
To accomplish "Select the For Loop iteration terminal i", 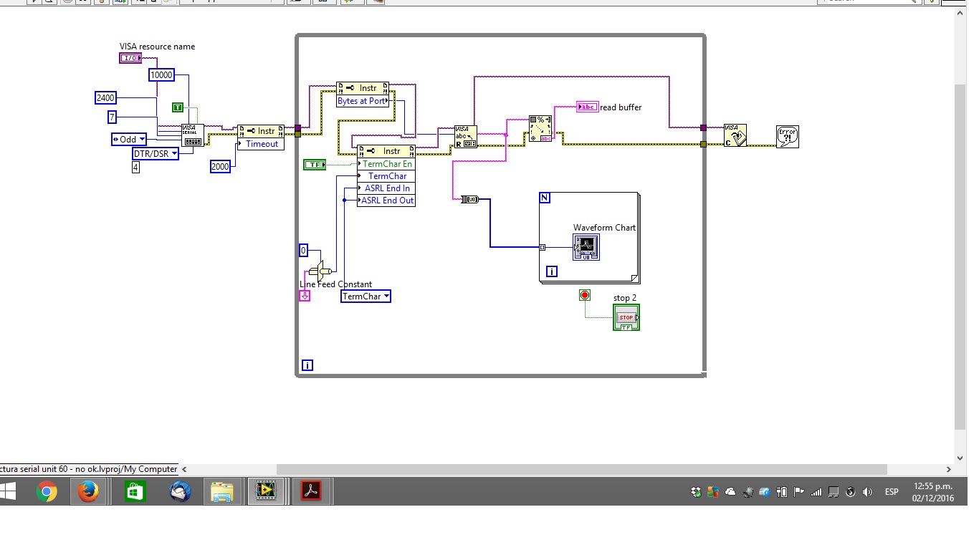I will click(552, 271).
